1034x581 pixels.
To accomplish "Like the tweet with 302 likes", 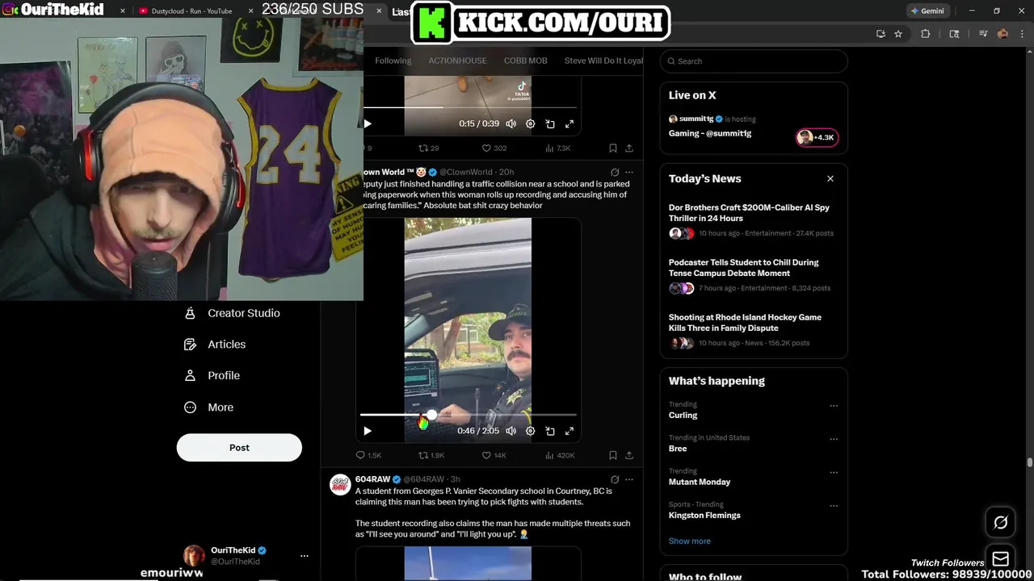I will [x=494, y=148].
